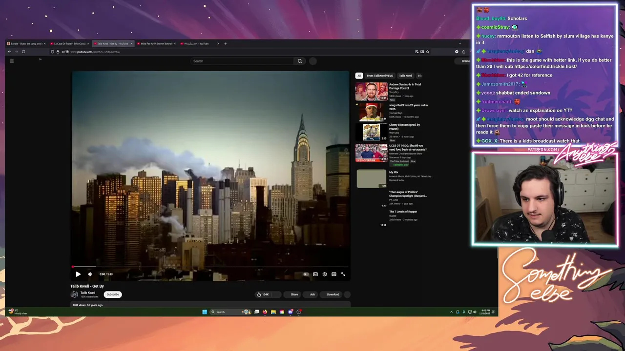Screen dimensions: 625x351
Task: Open Talib Kweli channel avatar
Action: [x=74, y=294]
